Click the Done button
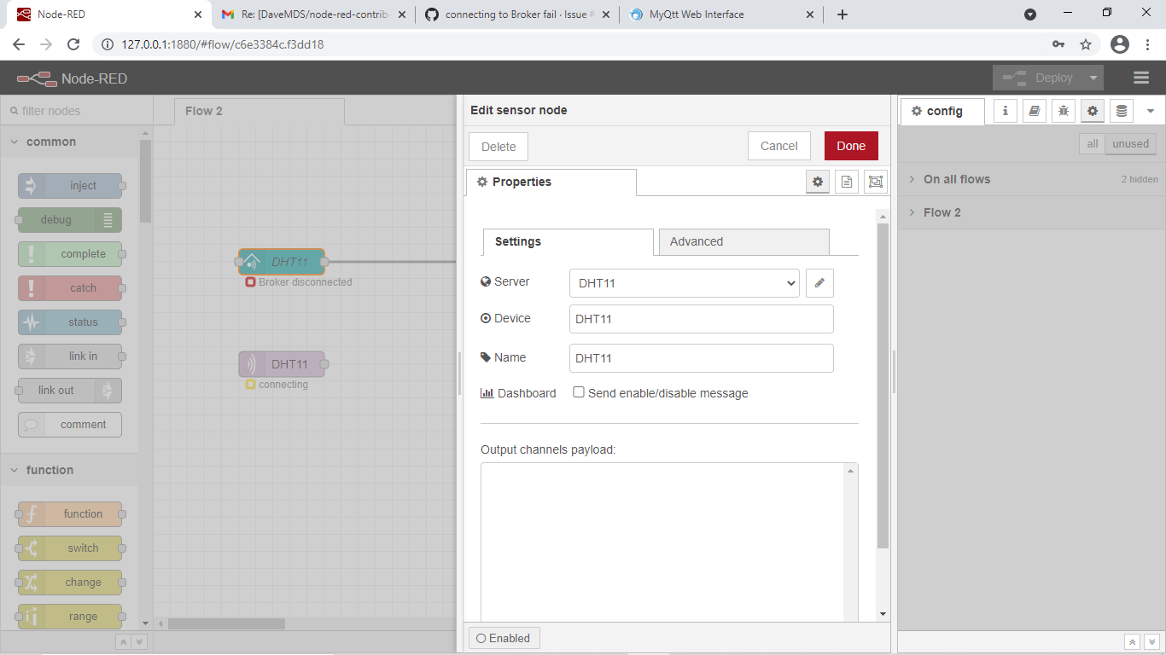This screenshot has width=1166, height=655. 850,146
